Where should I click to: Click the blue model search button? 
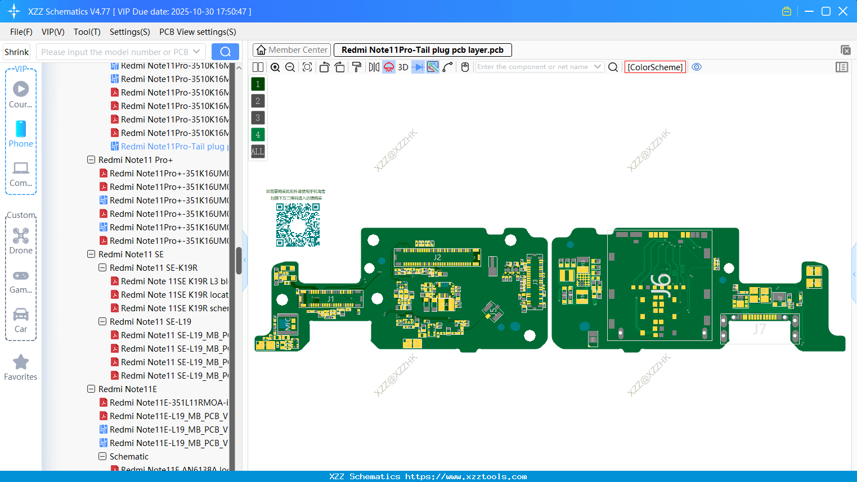(x=225, y=52)
